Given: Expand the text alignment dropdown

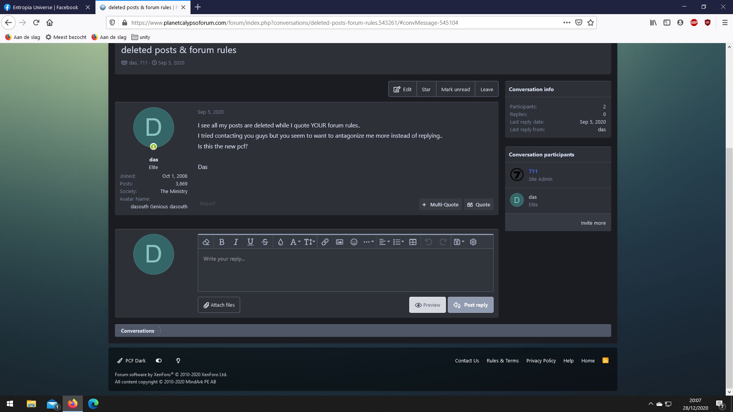Looking at the screenshot, I should (x=384, y=241).
